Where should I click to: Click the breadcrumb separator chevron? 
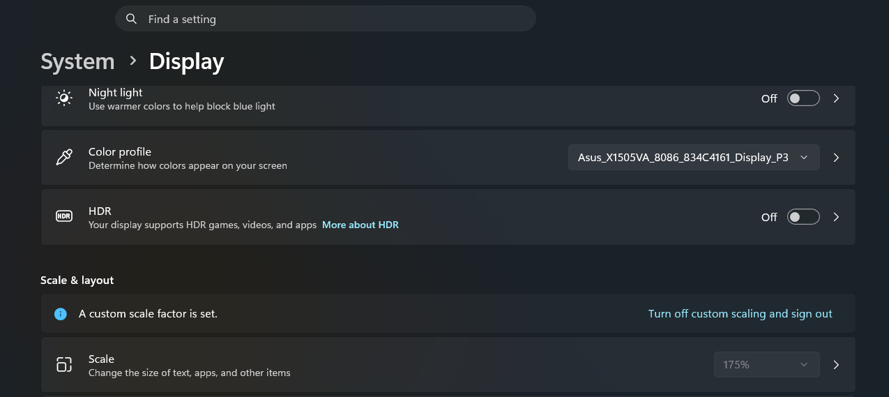[x=132, y=61]
